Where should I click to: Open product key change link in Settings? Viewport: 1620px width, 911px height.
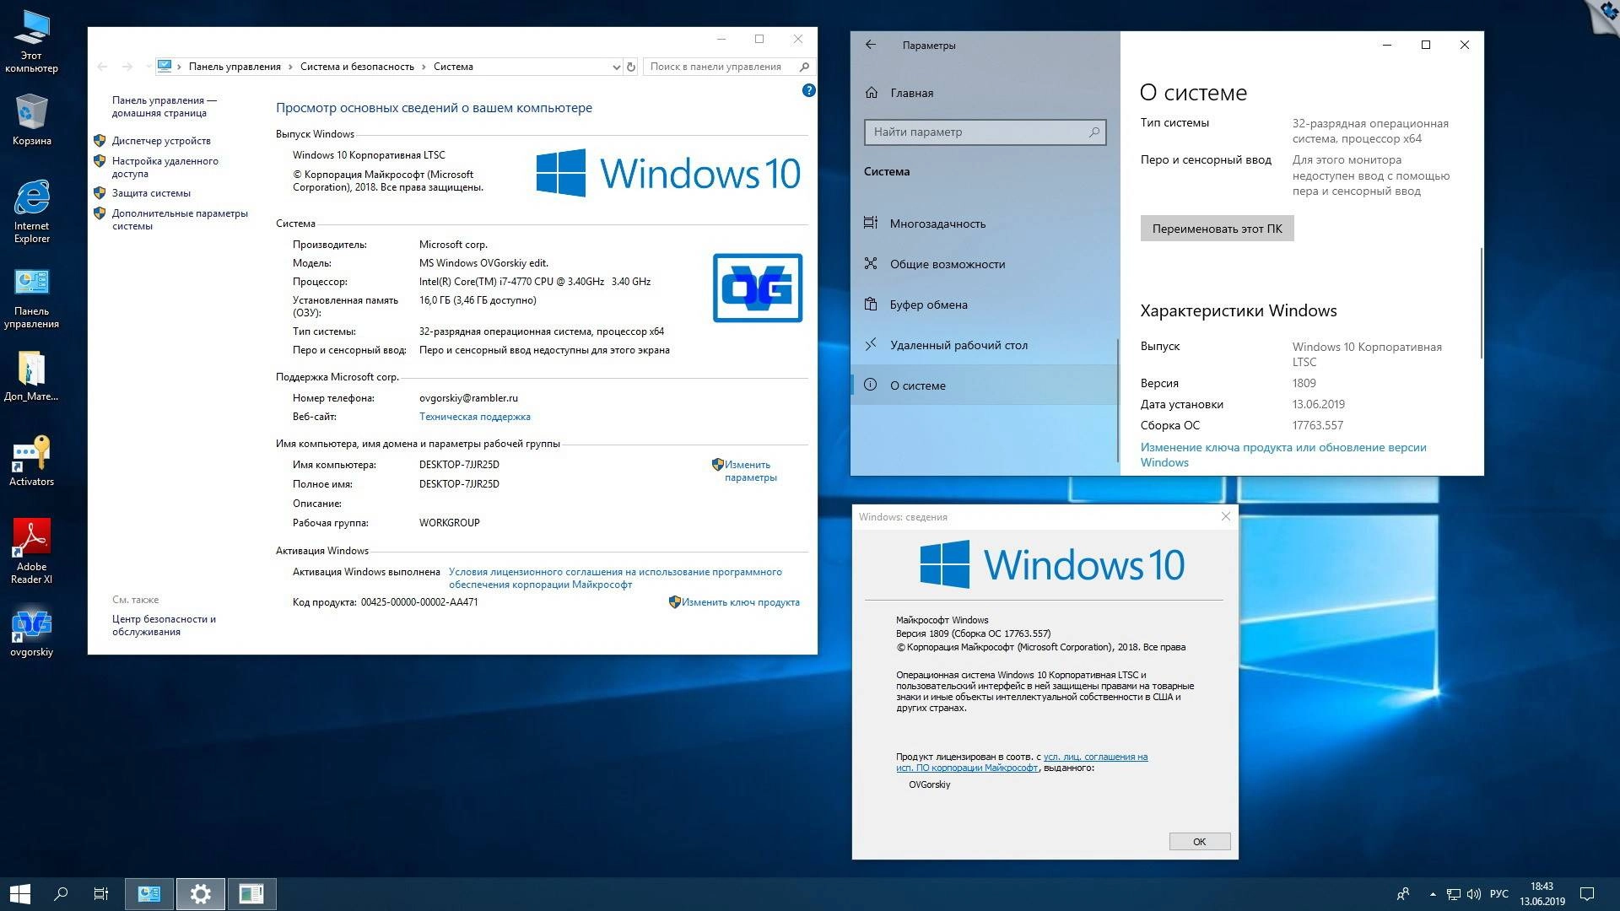point(1283,455)
